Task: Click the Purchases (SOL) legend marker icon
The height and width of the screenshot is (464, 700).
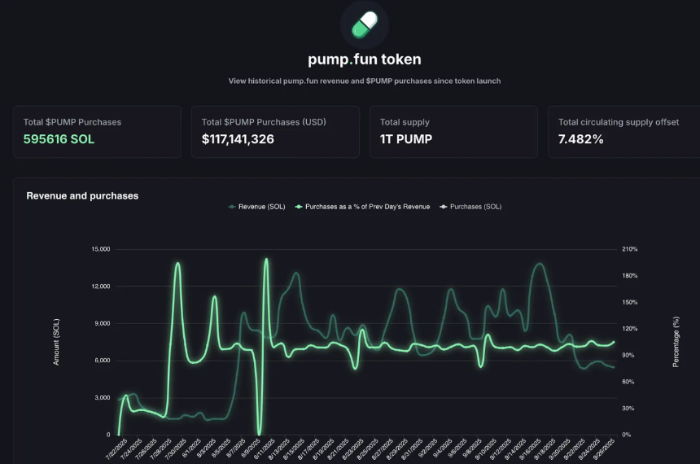Action: tap(444, 207)
